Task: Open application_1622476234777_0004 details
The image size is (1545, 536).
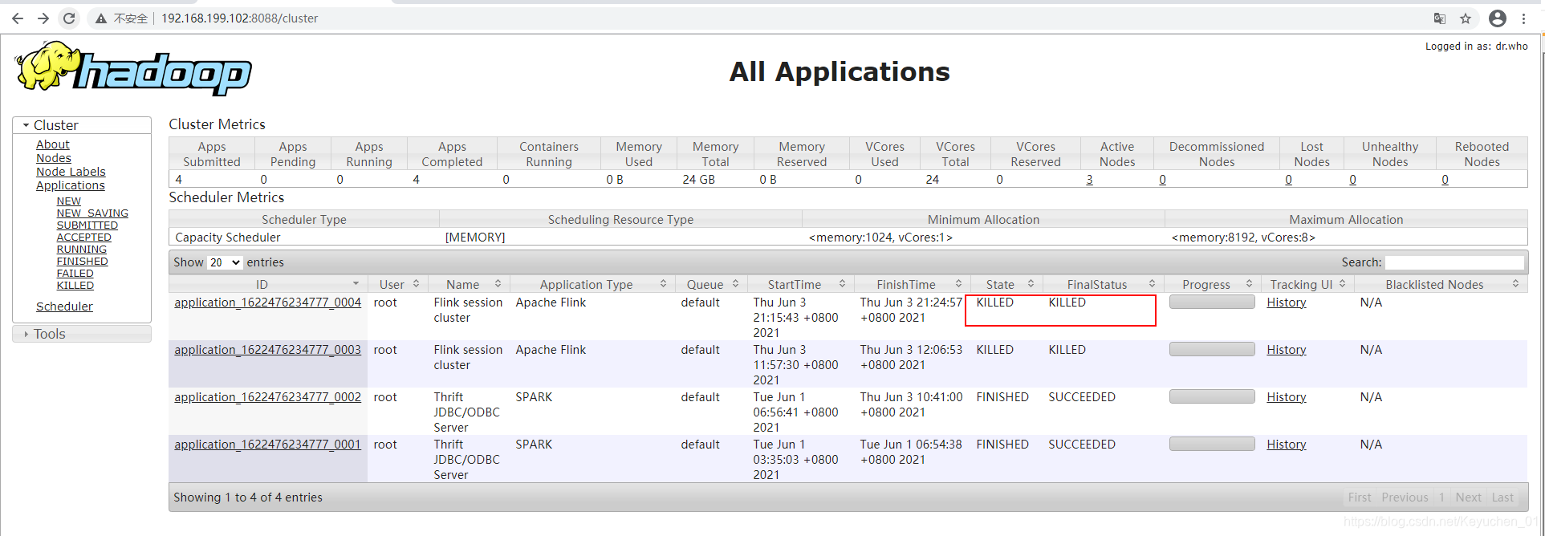Action: (268, 303)
